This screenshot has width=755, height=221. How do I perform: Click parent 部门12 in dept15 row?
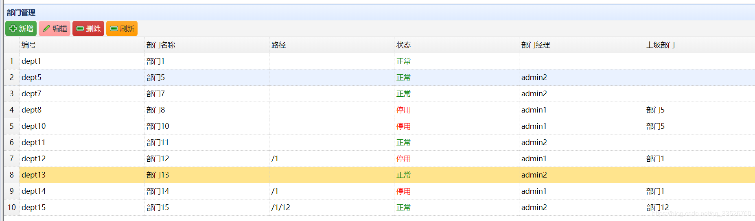point(658,207)
